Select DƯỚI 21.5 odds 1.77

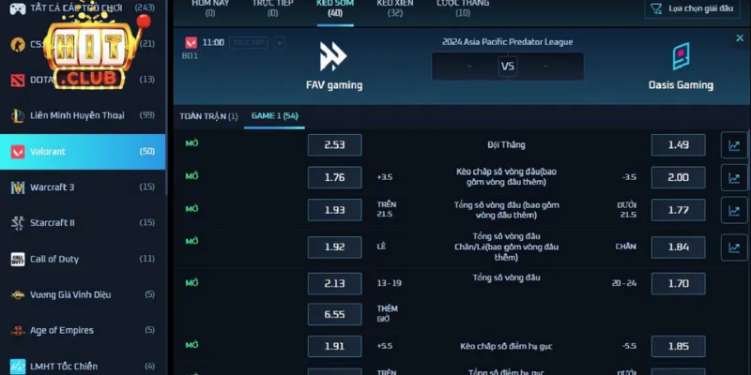[678, 210]
